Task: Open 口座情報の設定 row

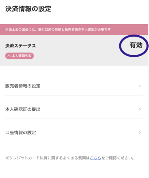Action: click(74, 132)
